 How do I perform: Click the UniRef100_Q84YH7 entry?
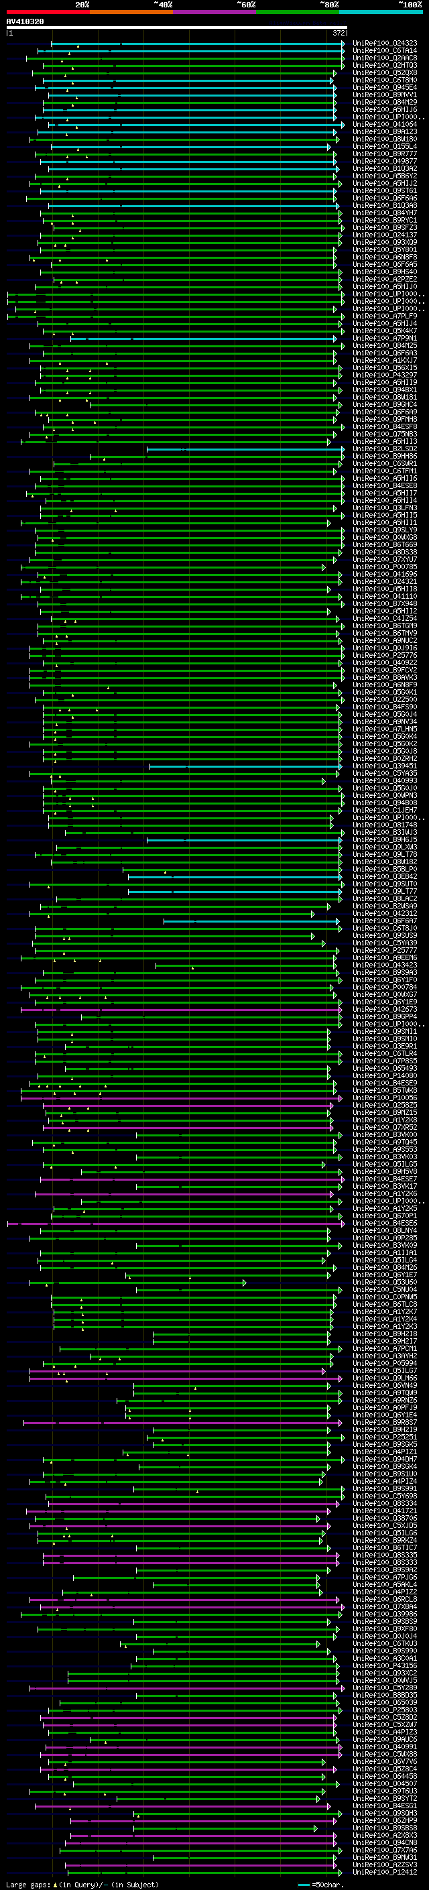coord(385,213)
